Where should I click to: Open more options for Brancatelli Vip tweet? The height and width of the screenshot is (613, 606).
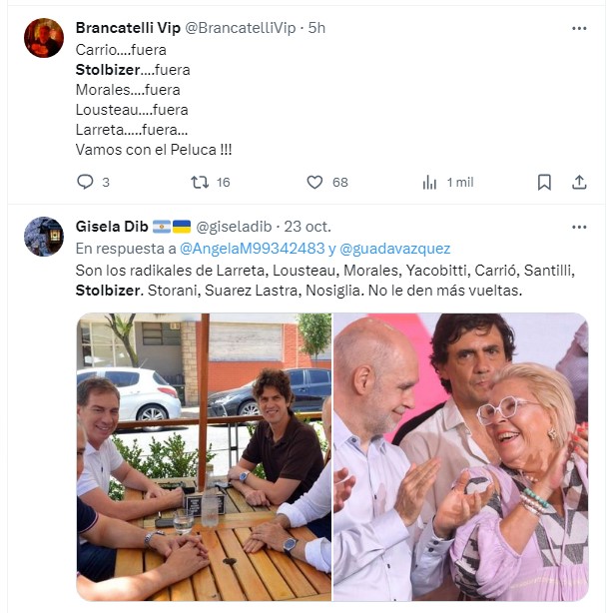[579, 28]
